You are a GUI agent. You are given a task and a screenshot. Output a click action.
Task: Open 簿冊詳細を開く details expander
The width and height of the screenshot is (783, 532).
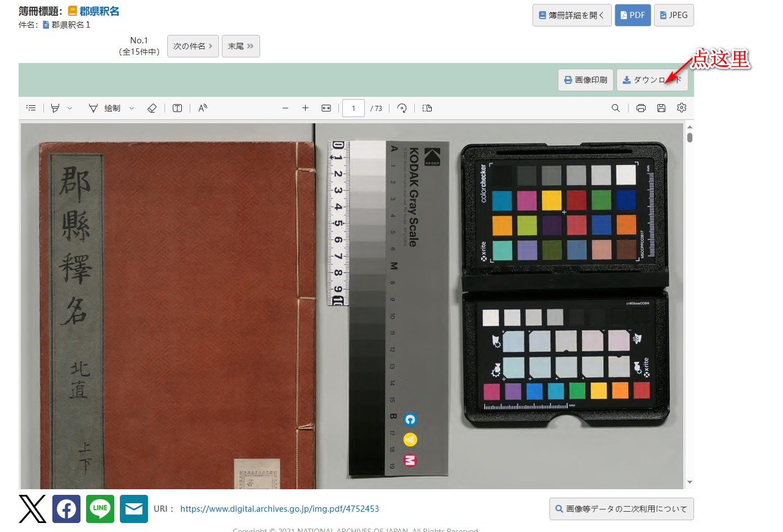[x=571, y=15]
